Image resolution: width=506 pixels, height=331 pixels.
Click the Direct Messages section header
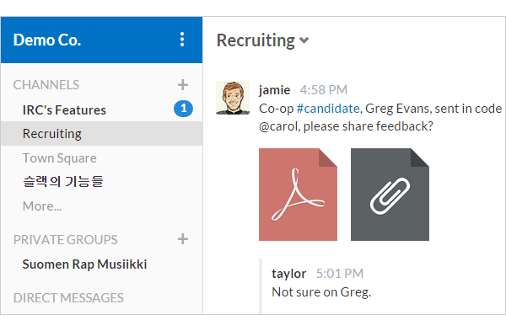68,298
